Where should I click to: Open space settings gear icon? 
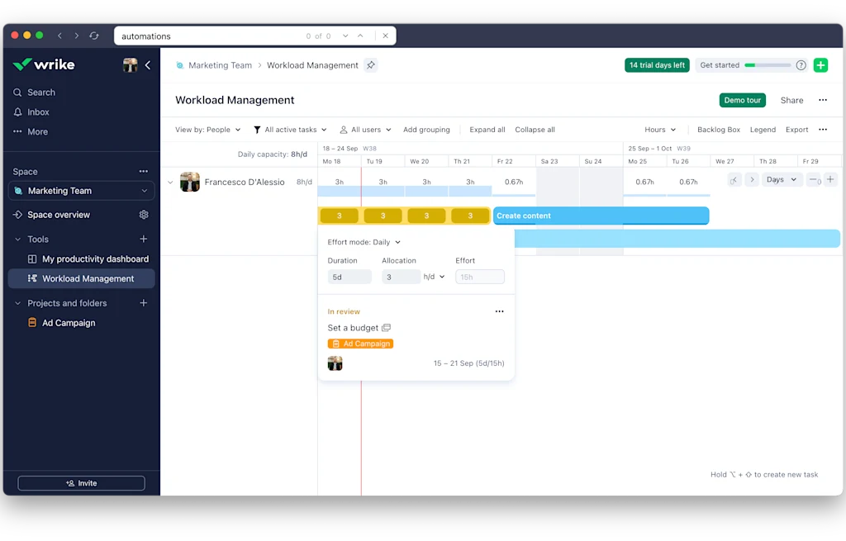144,215
